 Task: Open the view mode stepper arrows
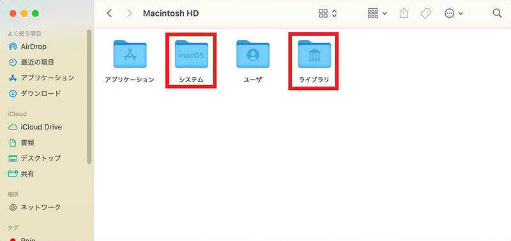(x=334, y=13)
